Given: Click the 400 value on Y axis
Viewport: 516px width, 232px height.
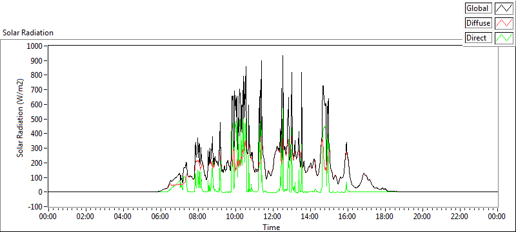Looking at the screenshot, I should 37,134.
